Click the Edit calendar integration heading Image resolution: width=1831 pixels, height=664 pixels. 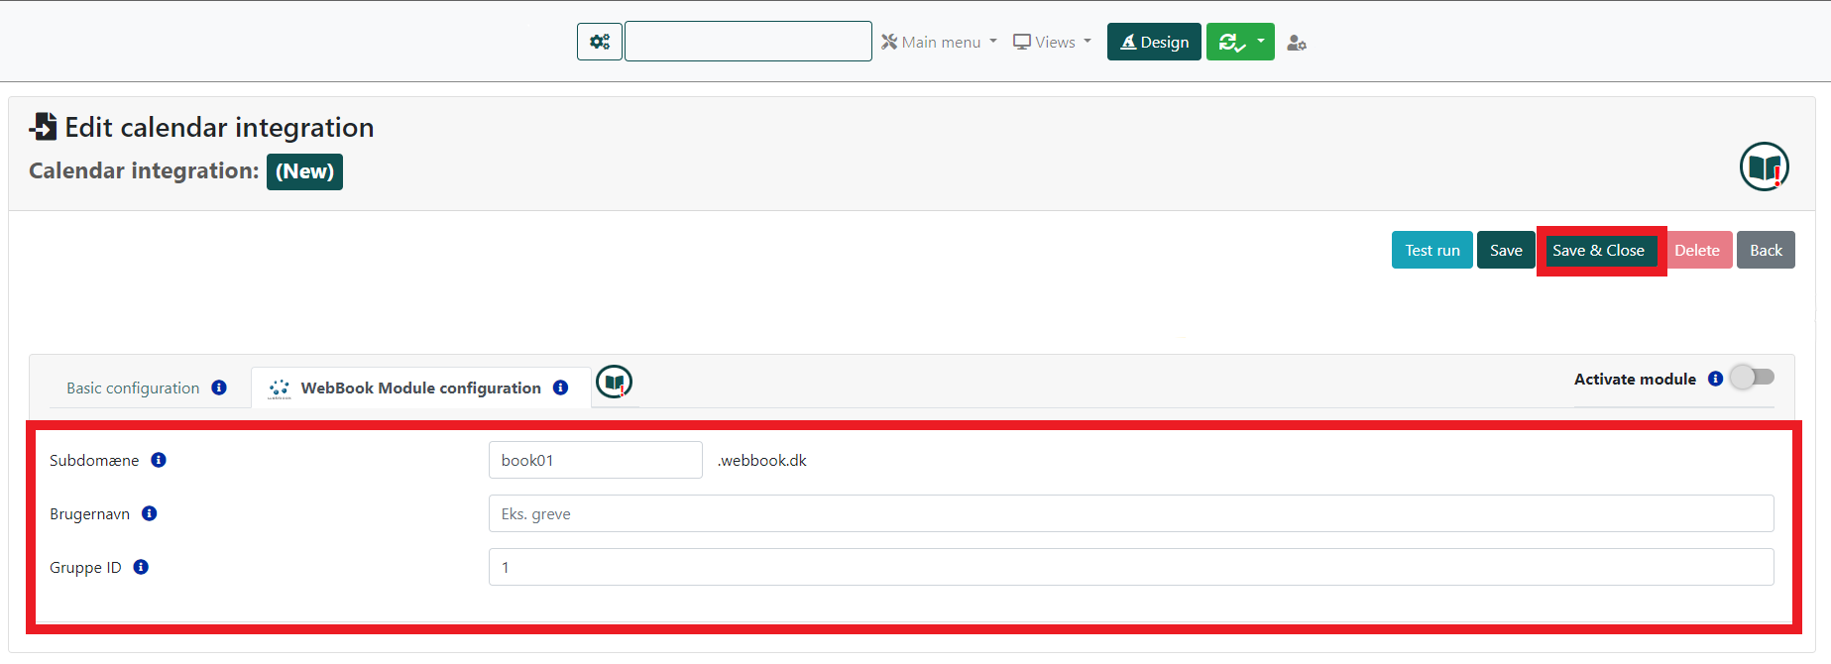(x=219, y=127)
